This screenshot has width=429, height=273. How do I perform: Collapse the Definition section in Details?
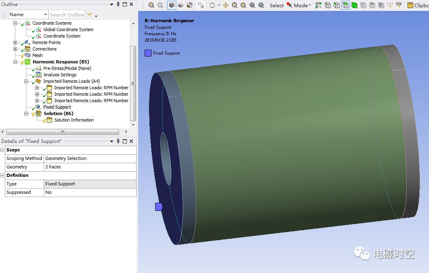2,175
